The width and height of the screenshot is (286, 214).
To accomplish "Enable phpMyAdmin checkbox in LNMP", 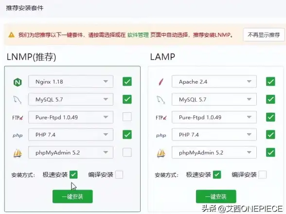I will [127, 152].
